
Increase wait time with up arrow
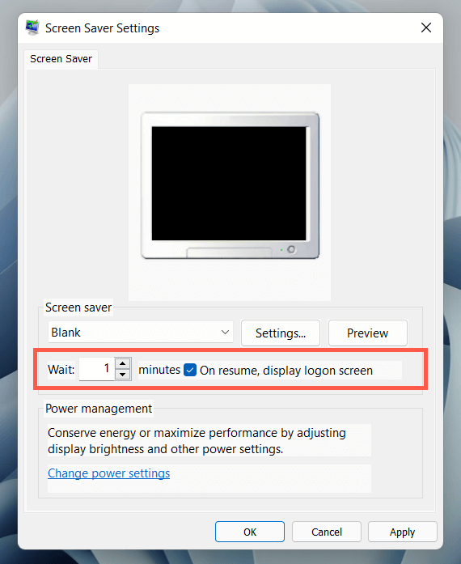click(x=123, y=363)
